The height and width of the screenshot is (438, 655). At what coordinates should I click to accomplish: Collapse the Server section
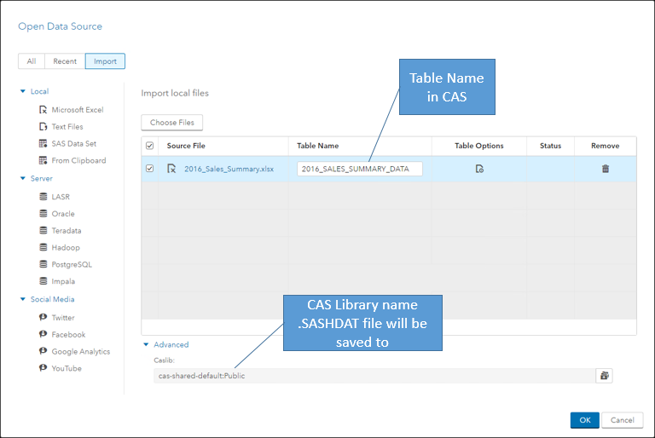pyautogui.click(x=23, y=179)
